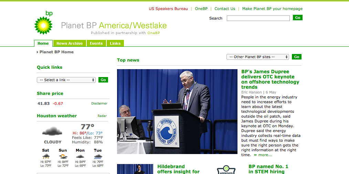Click the Humidity: 88% reading
The height and width of the screenshot is (174, 349).
pyautogui.click(x=87, y=142)
